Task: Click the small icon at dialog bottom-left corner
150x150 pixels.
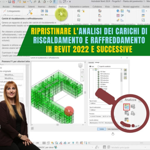Action: pyautogui.click(x=32, y=128)
